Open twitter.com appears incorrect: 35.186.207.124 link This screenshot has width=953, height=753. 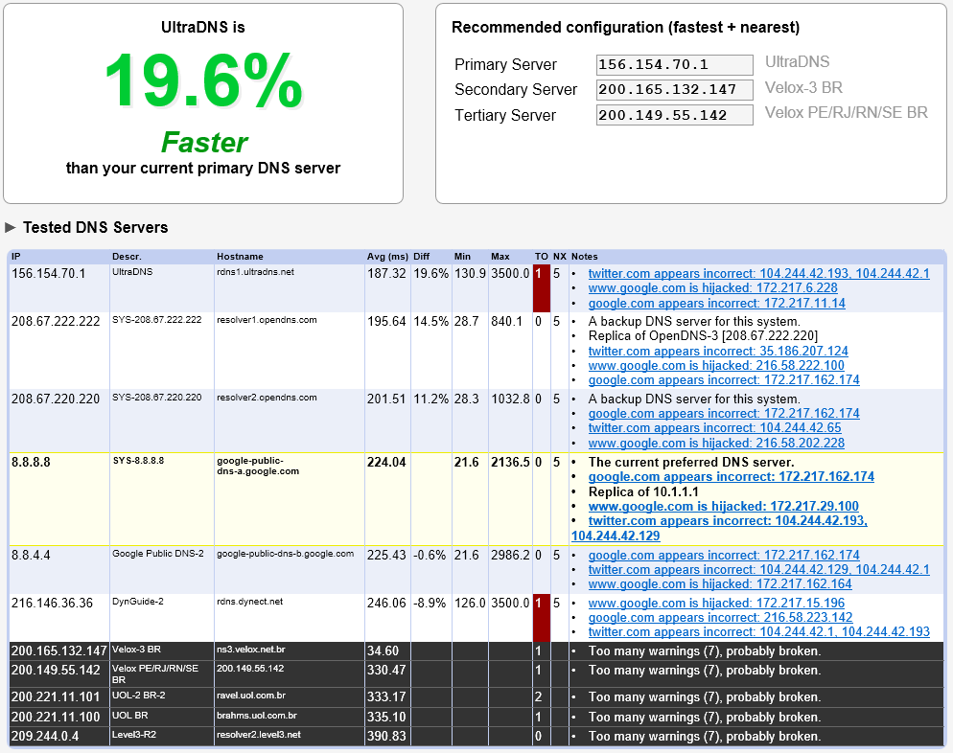[718, 351]
